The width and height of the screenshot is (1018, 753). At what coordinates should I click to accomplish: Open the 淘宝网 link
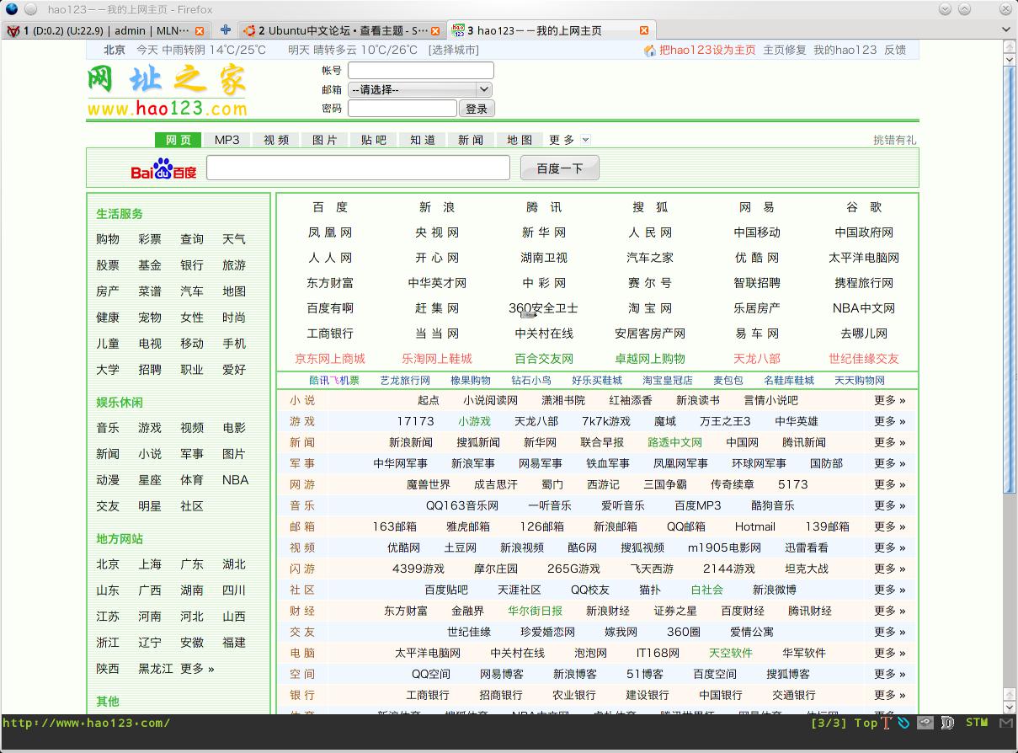pos(650,308)
